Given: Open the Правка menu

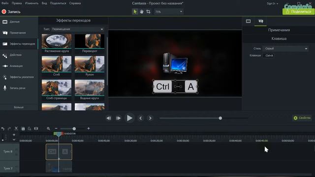Looking at the screenshot, I should (17, 3).
